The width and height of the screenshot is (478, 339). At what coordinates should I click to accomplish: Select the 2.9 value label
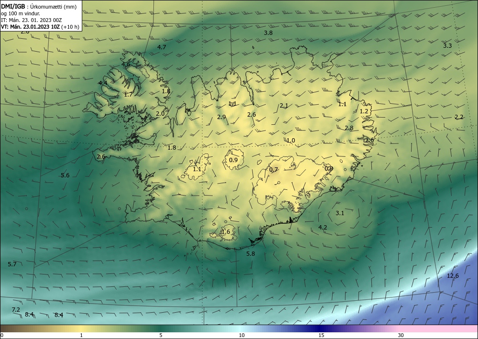coord(222,117)
